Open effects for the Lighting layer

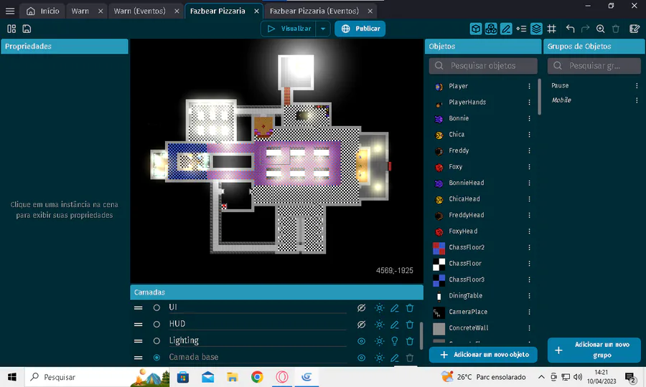tap(380, 341)
